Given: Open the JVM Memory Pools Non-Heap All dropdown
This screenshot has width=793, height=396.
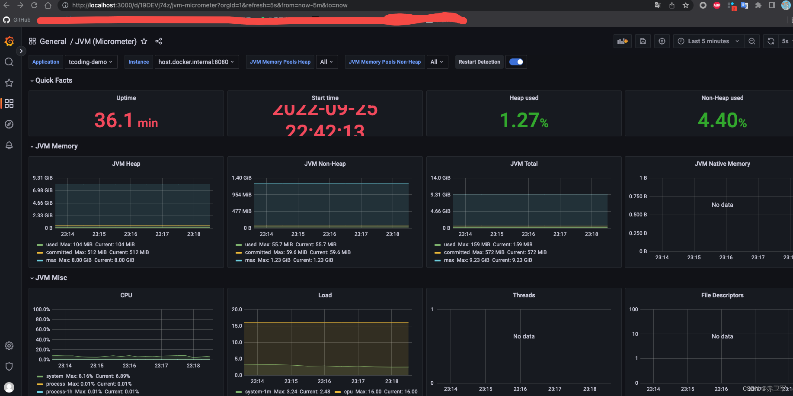Looking at the screenshot, I should point(437,62).
